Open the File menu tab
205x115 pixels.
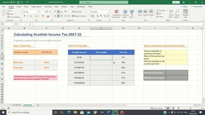[4, 6]
